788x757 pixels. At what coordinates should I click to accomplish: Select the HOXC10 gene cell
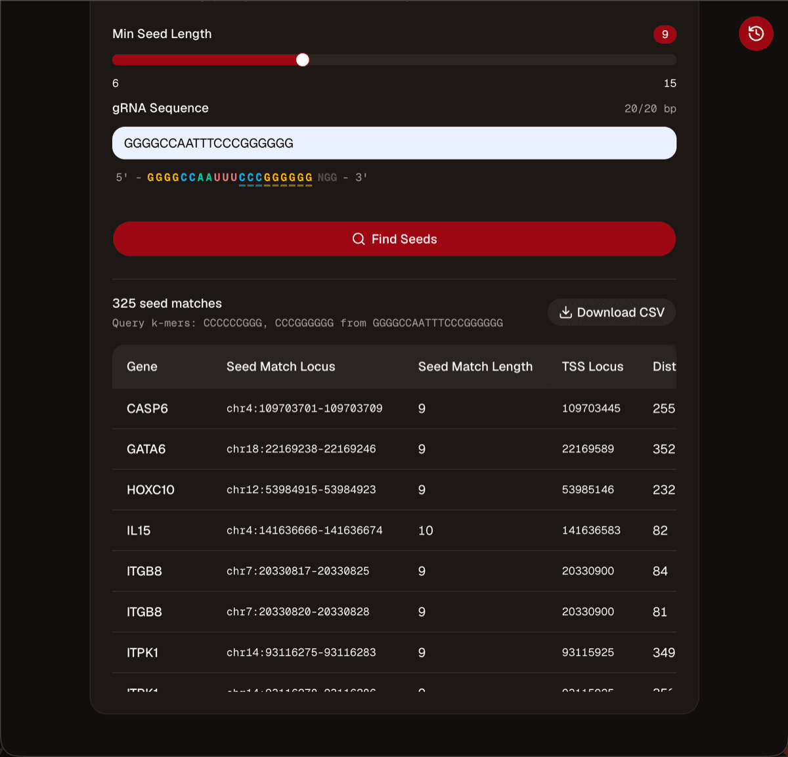[x=150, y=490]
